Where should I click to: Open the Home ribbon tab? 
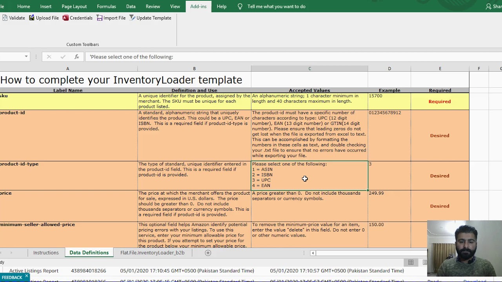click(x=24, y=6)
